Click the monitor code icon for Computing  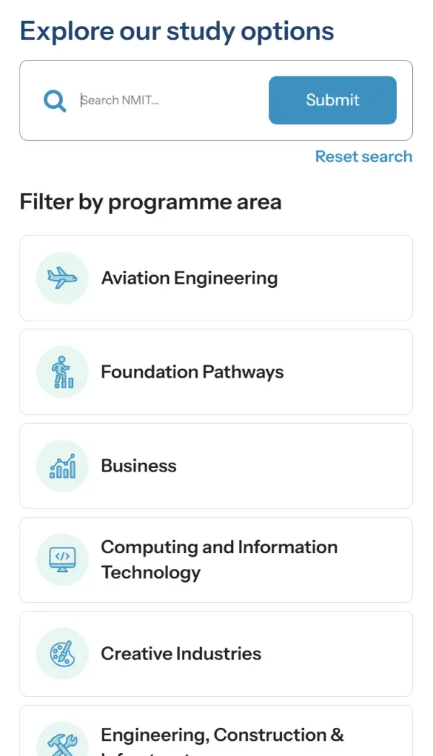(x=61, y=560)
